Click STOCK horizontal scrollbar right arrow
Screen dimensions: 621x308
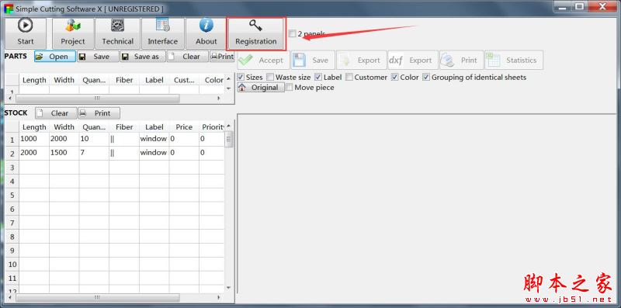(x=220, y=297)
